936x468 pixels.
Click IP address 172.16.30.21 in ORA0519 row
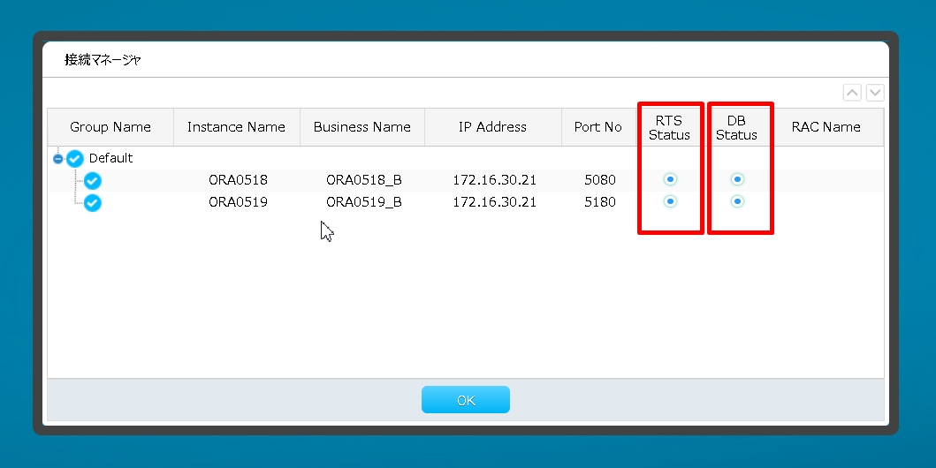494,202
